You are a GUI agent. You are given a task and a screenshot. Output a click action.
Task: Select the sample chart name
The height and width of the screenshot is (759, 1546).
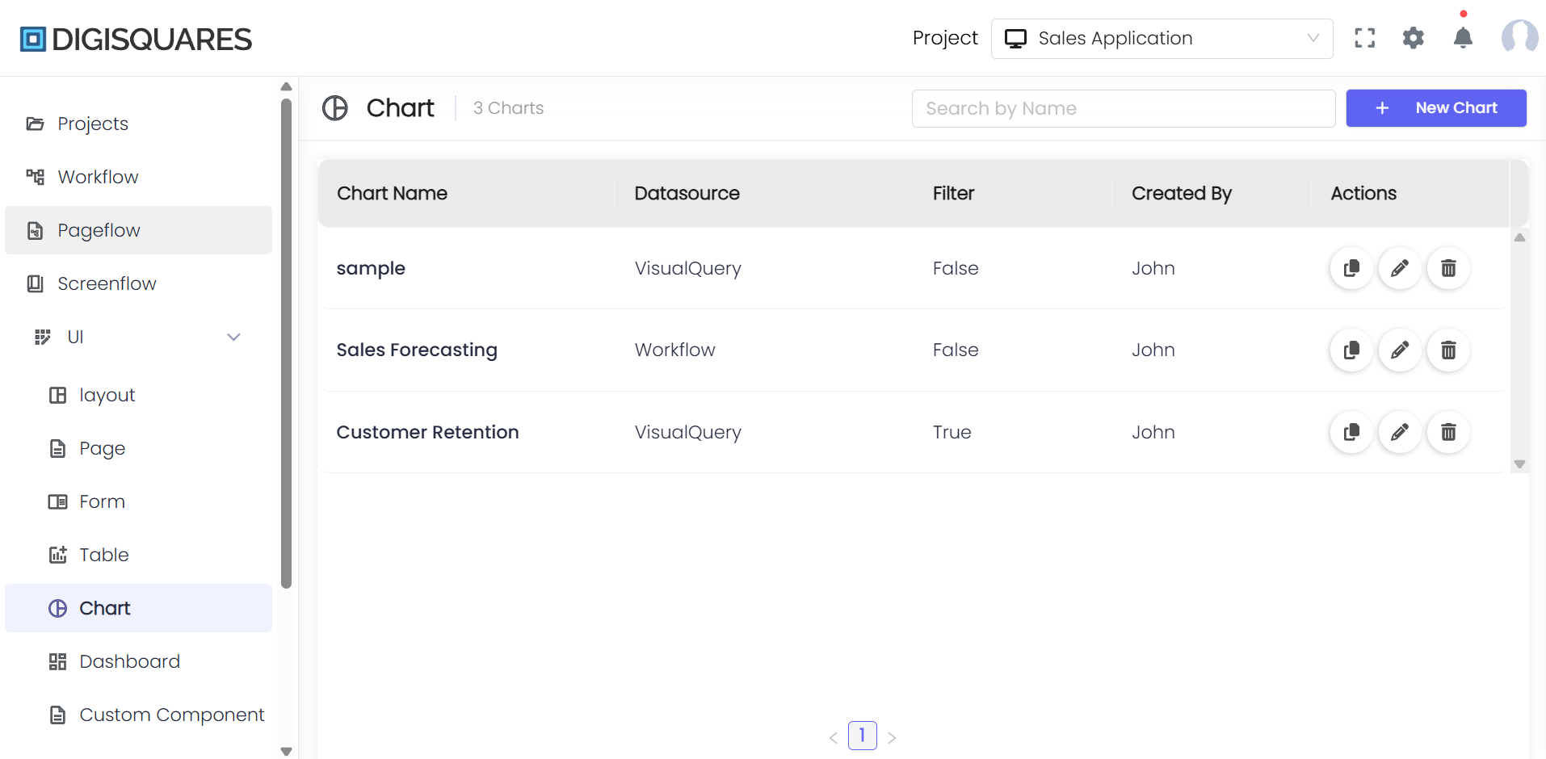click(x=371, y=268)
